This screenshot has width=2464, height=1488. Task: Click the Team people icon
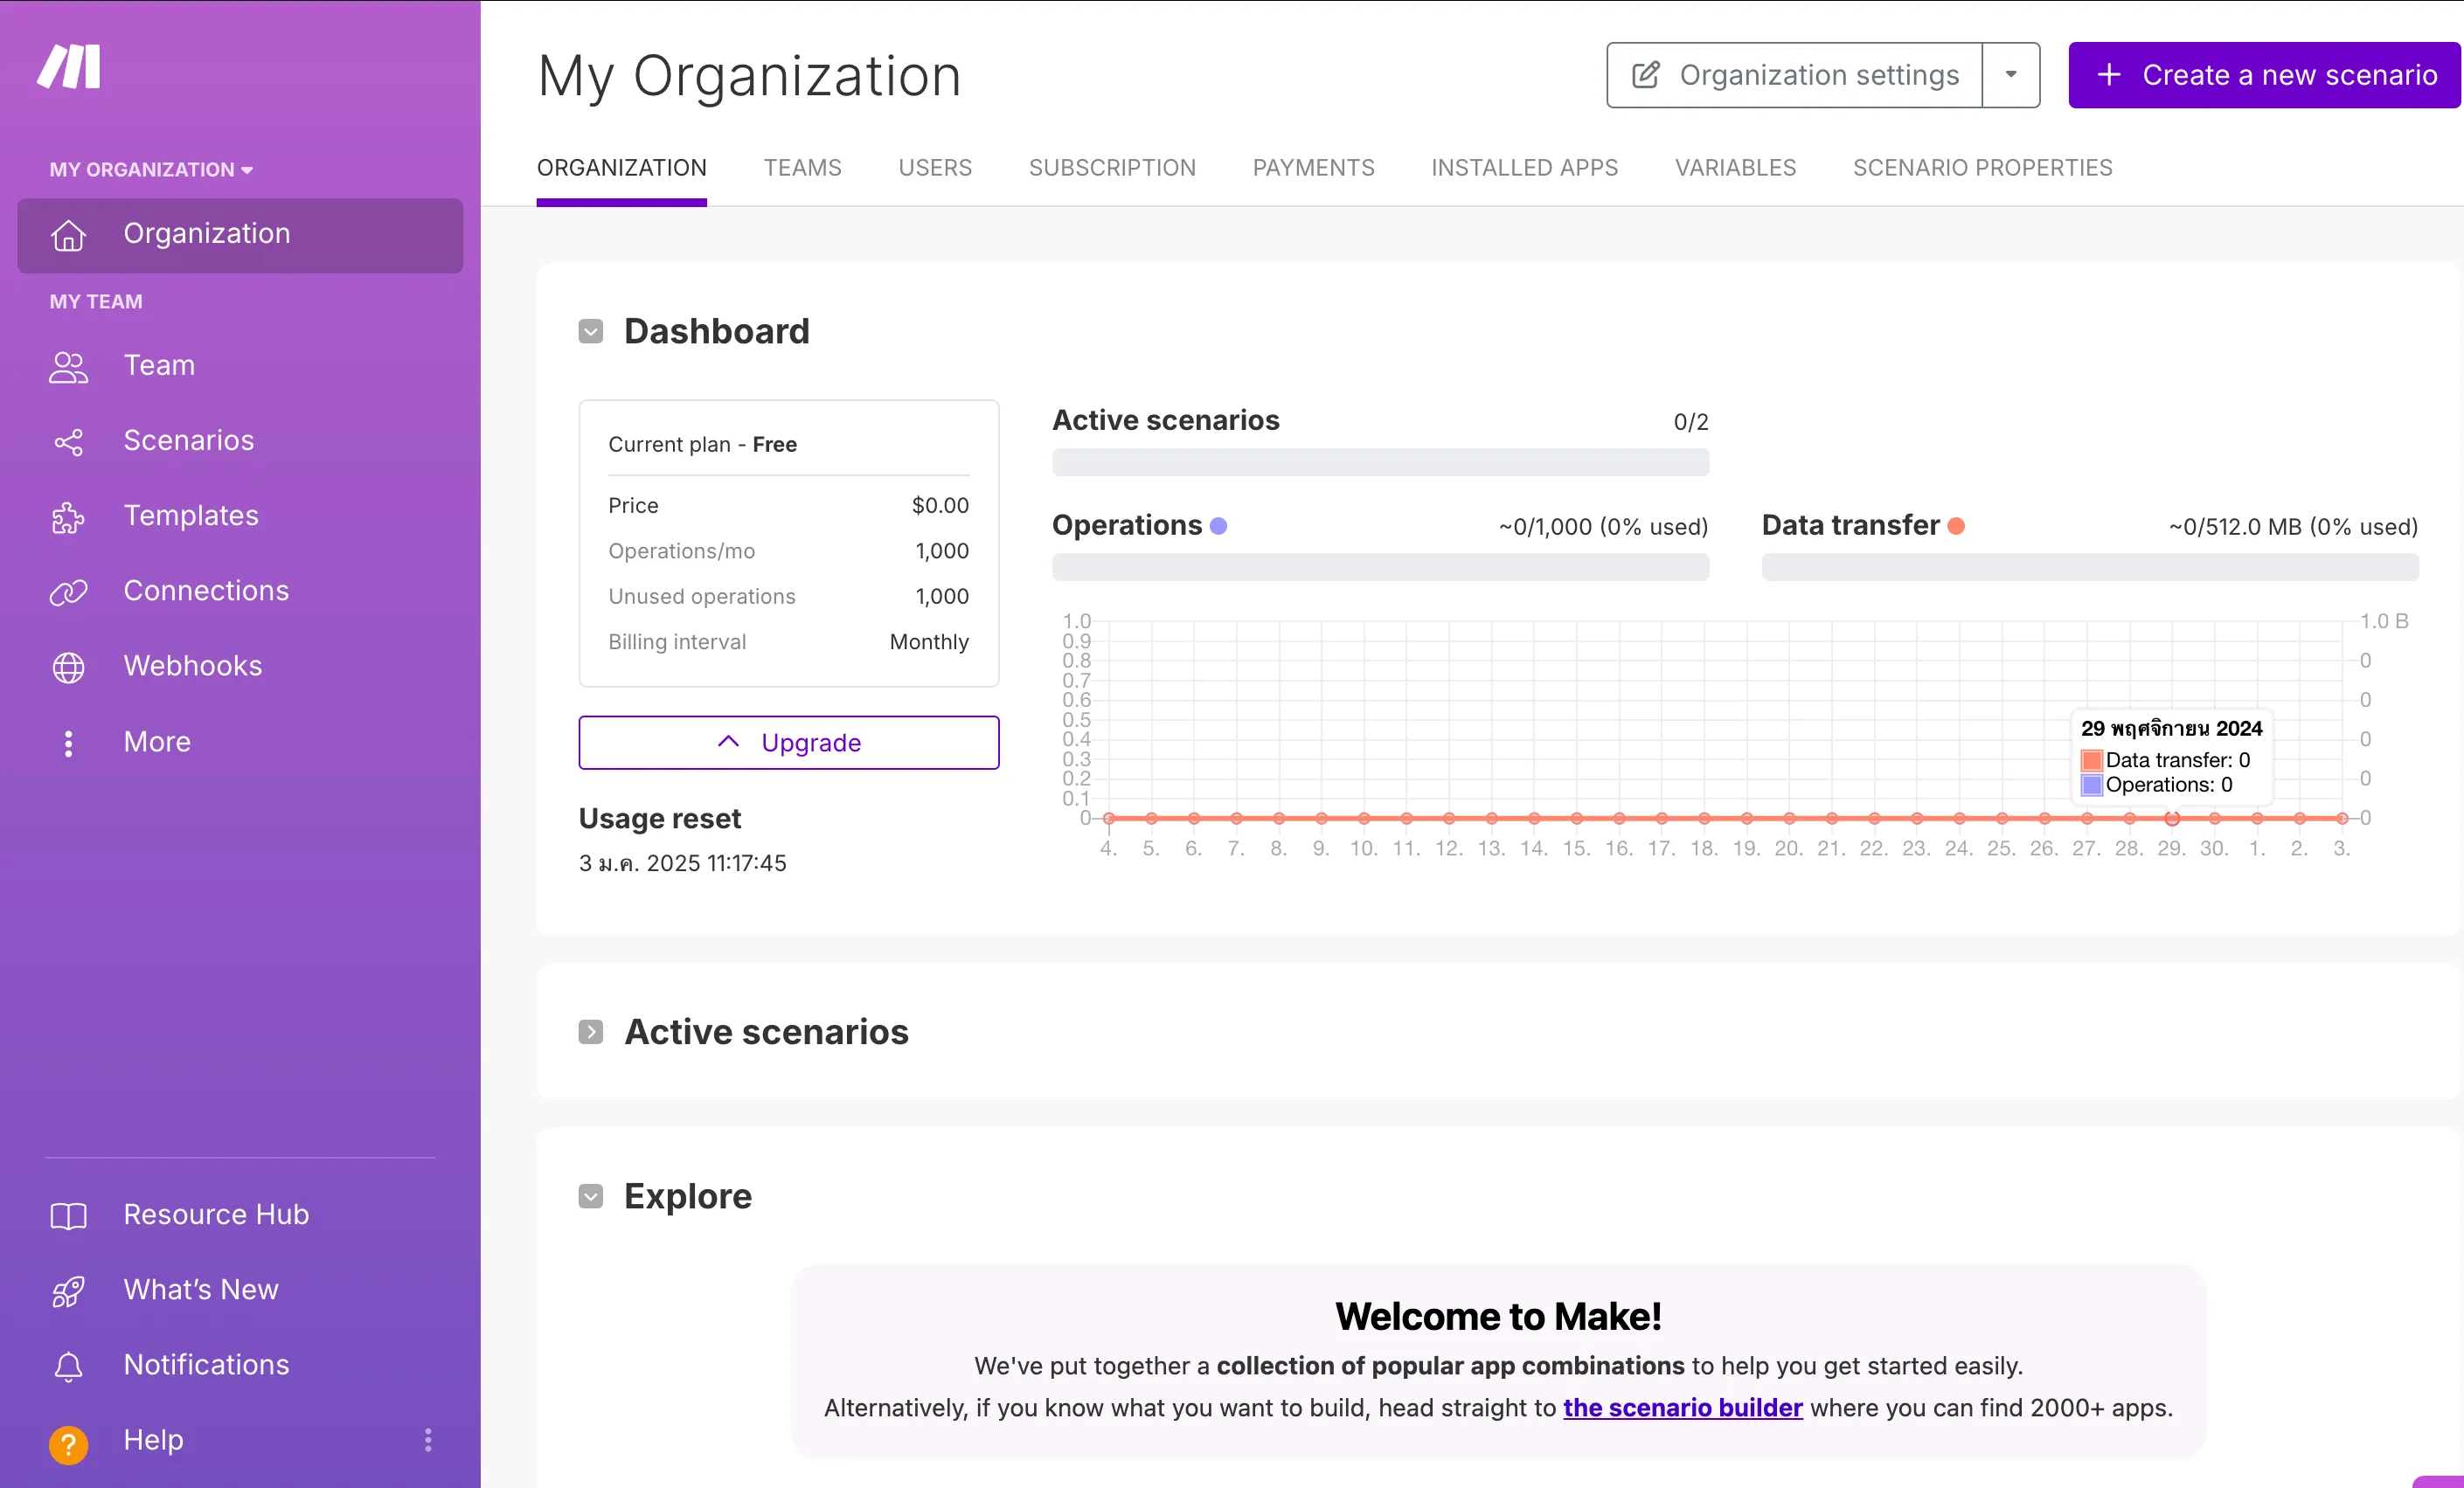pyautogui.click(x=68, y=367)
